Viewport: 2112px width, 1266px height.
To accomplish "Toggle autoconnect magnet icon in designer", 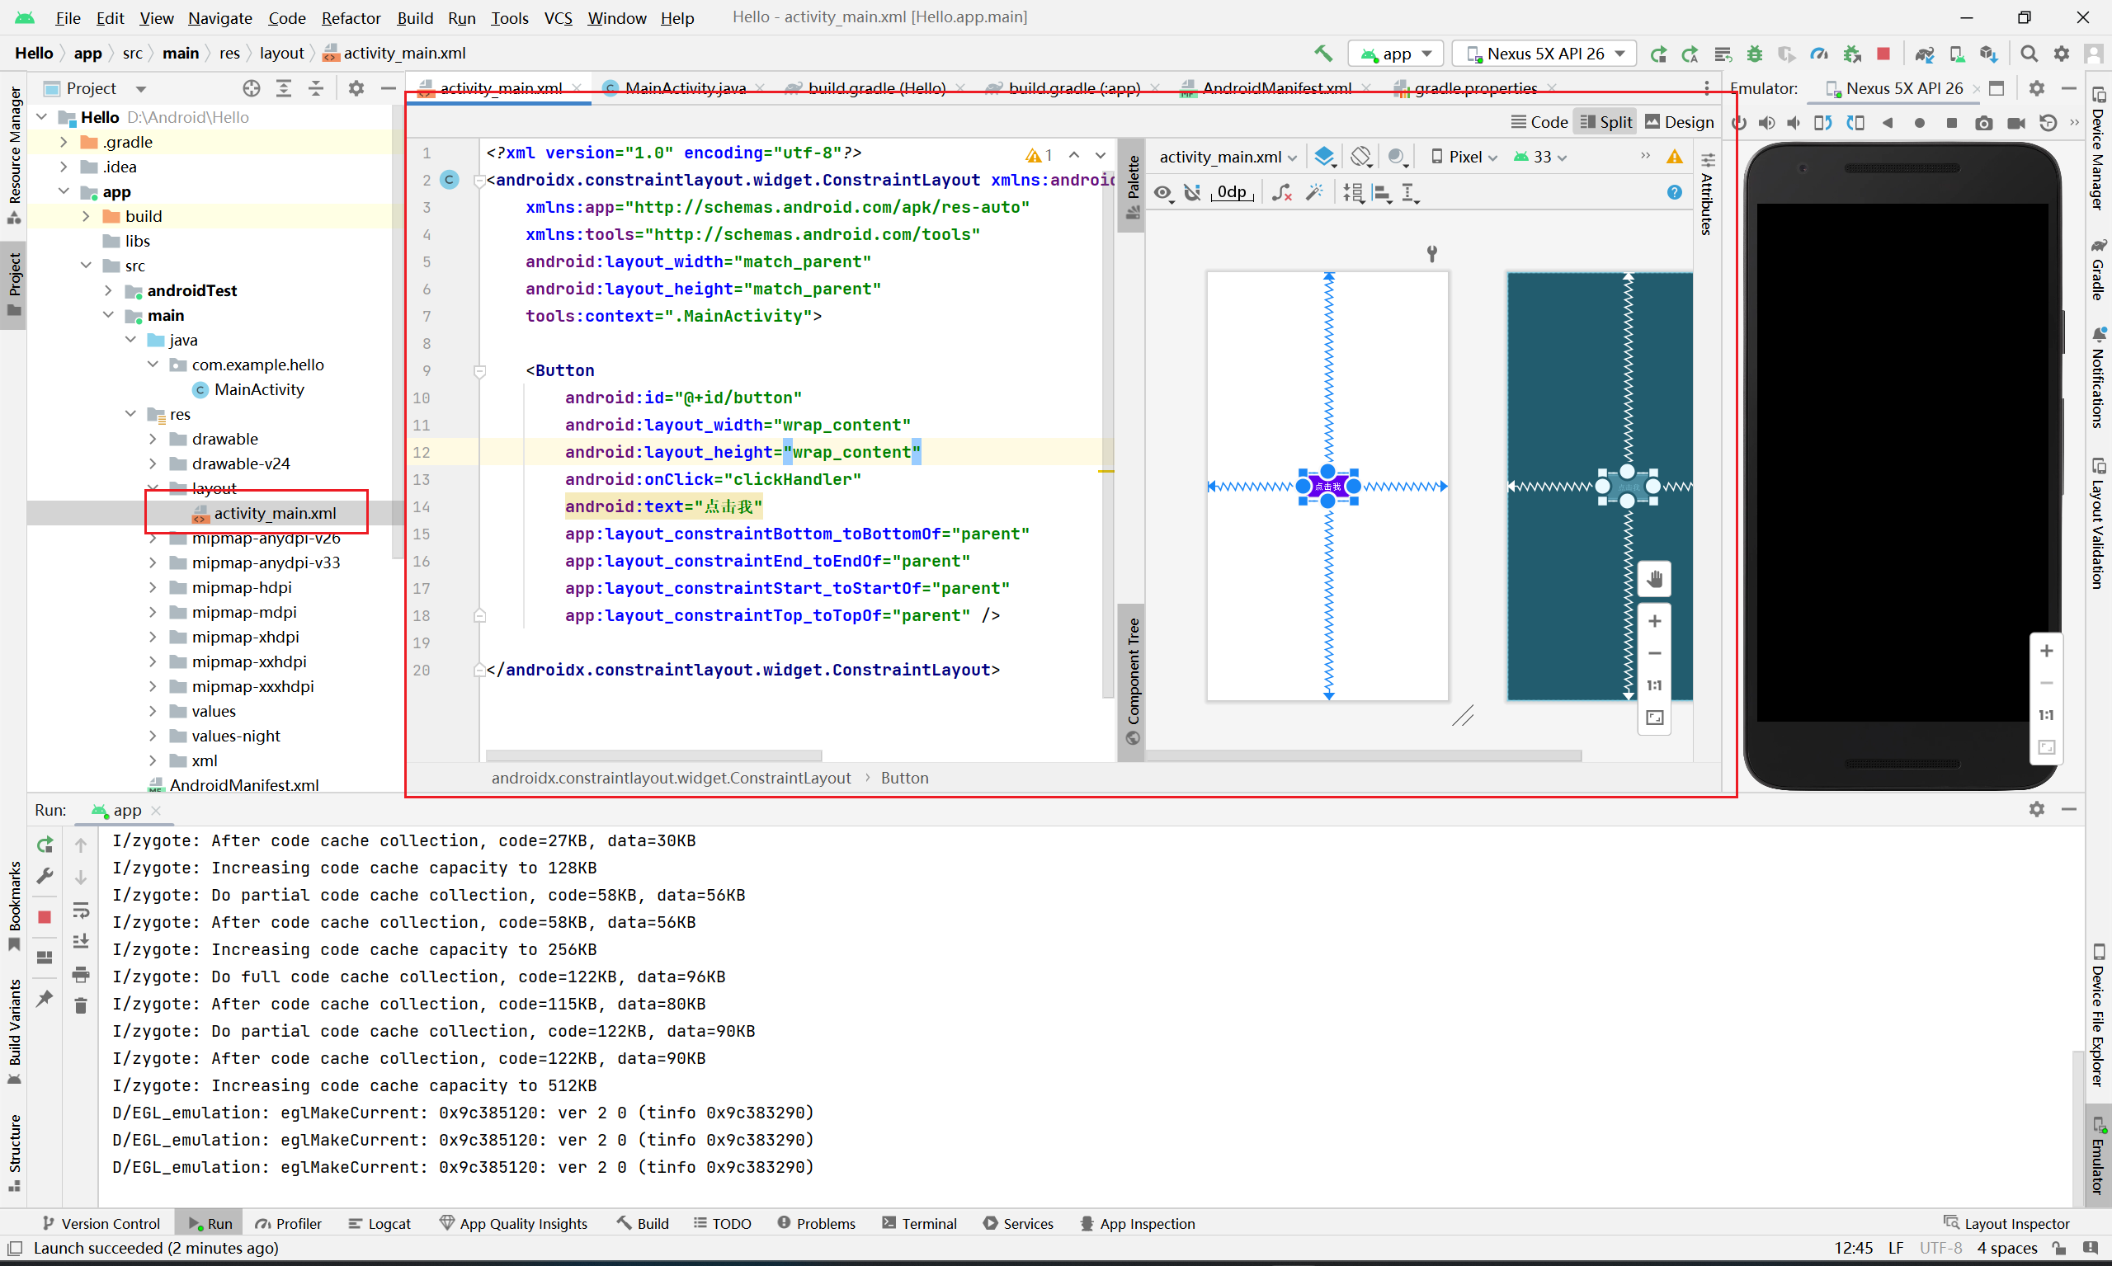I will coord(1193,193).
